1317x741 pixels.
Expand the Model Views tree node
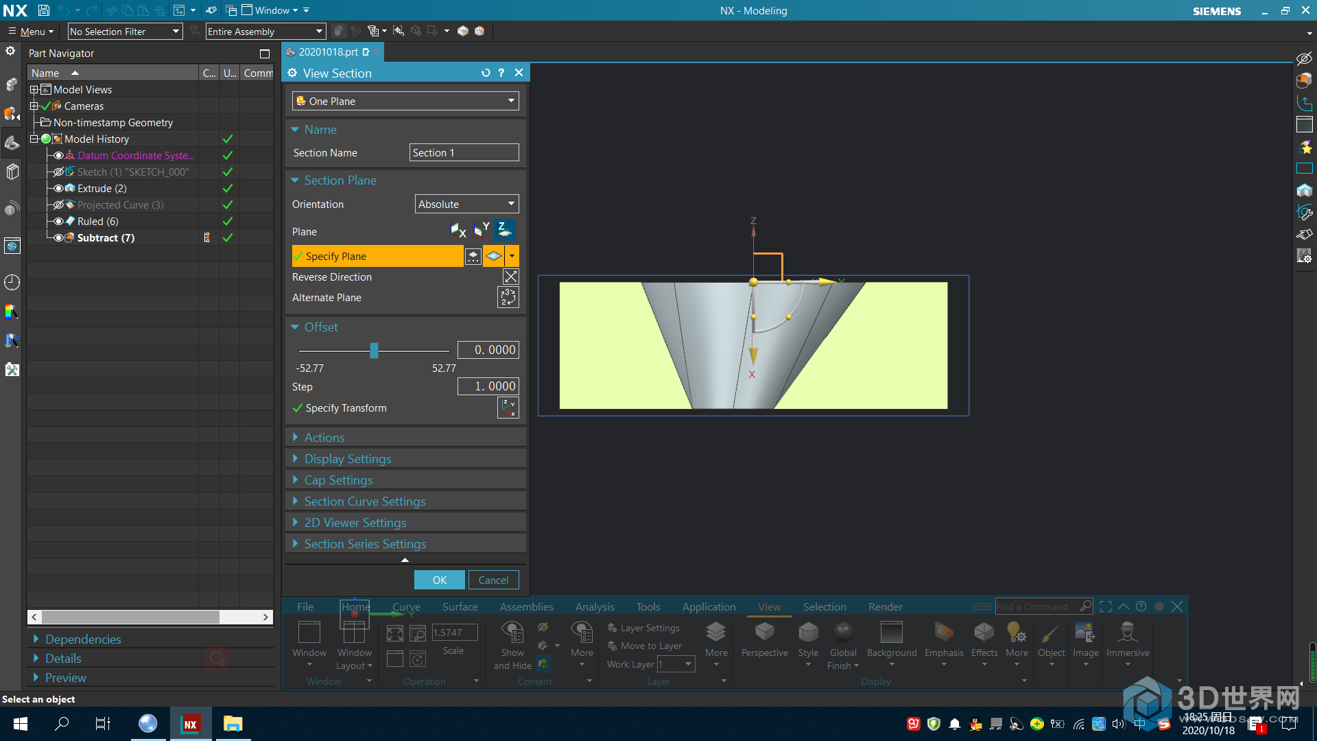pyautogui.click(x=34, y=90)
